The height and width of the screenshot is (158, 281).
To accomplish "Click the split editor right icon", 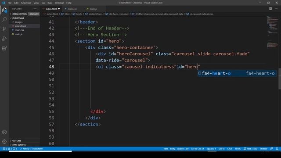I will (270, 9).
